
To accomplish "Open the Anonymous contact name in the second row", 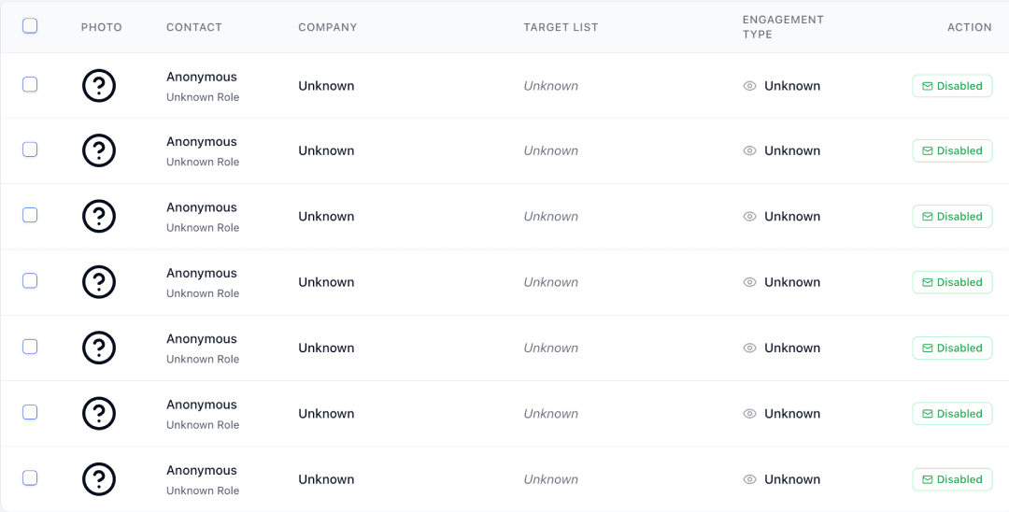I will click(x=202, y=142).
